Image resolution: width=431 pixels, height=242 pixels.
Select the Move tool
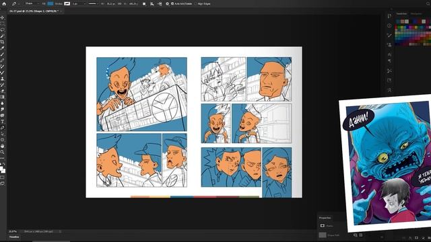(3, 18)
